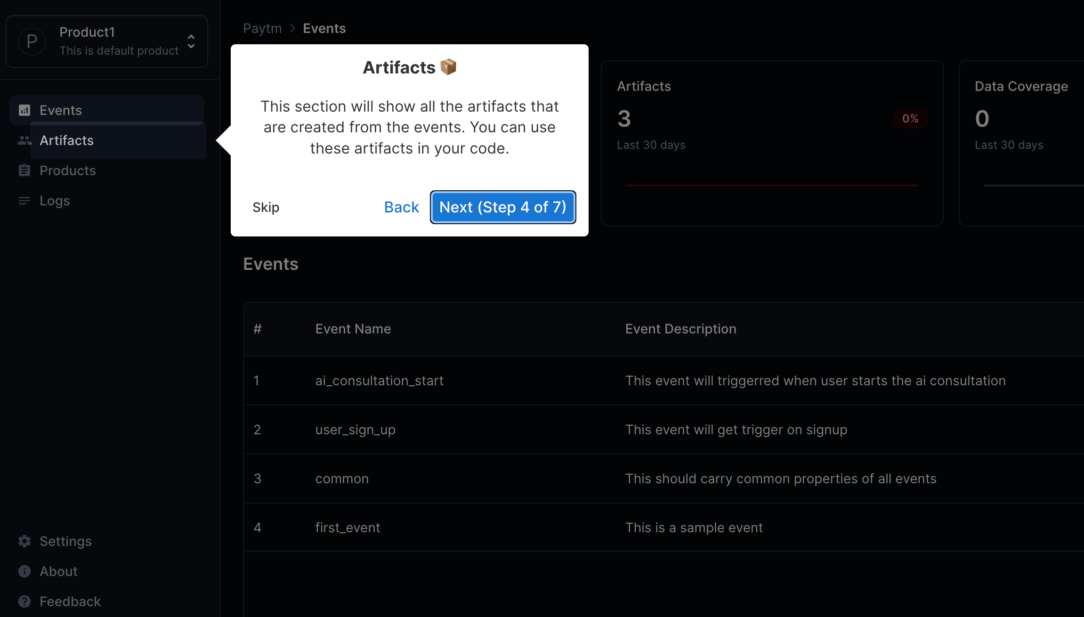1084x617 pixels.
Task: Click the Events section heading
Action: click(x=271, y=264)
